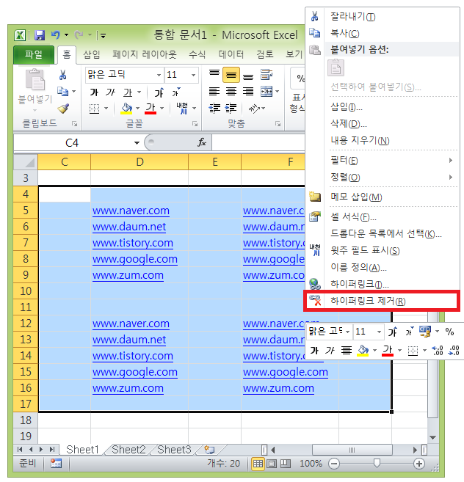464x482 pixels.
Task: Switch to the 수식 ribbon tab
Action: tap(197, 55)
